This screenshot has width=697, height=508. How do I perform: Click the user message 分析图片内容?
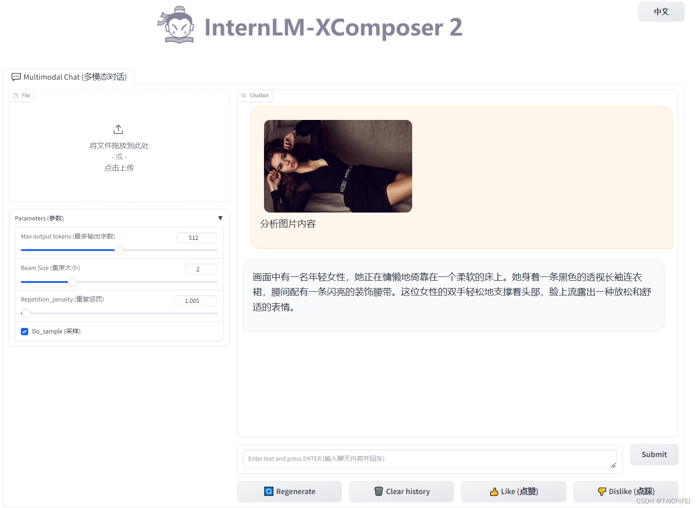[x=288, y=224]
